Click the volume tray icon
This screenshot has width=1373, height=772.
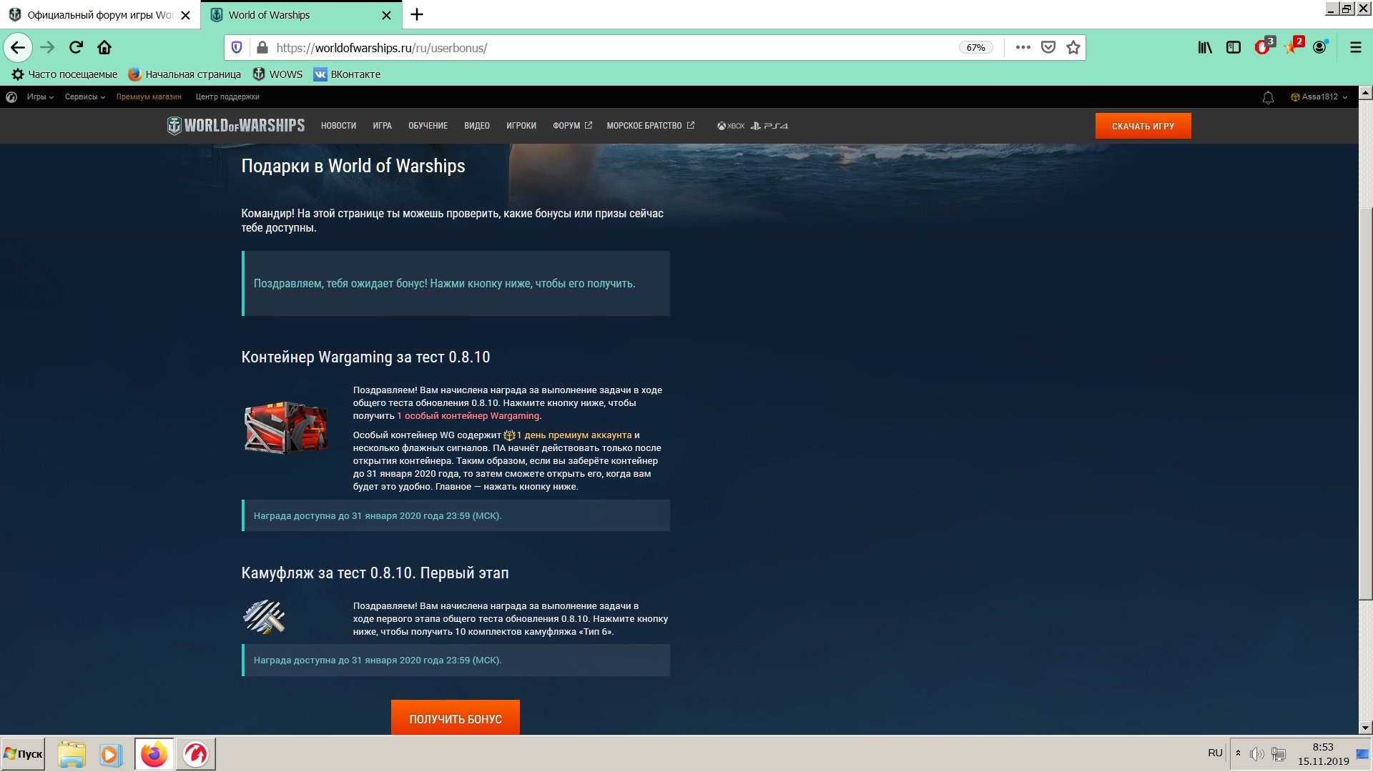coord(1257,754)
